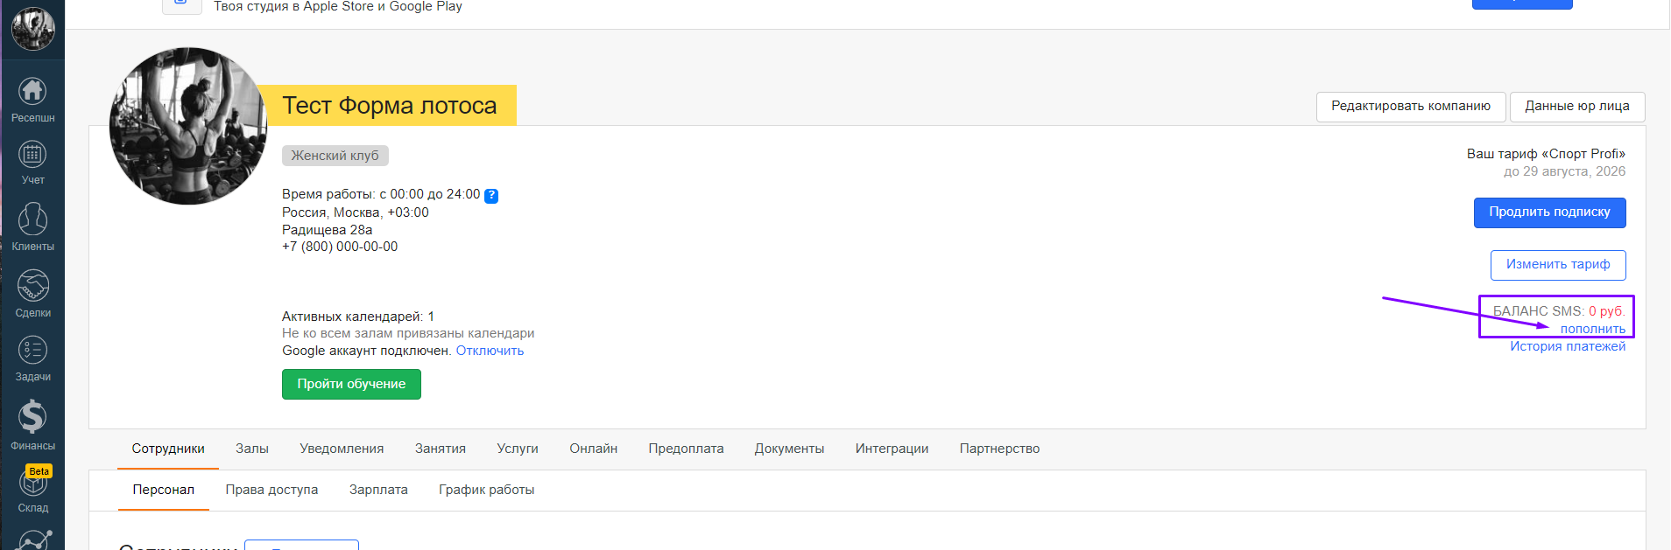Switch to the Залы tab
Screen dimensions: 1671x550
tap(252, 449)
